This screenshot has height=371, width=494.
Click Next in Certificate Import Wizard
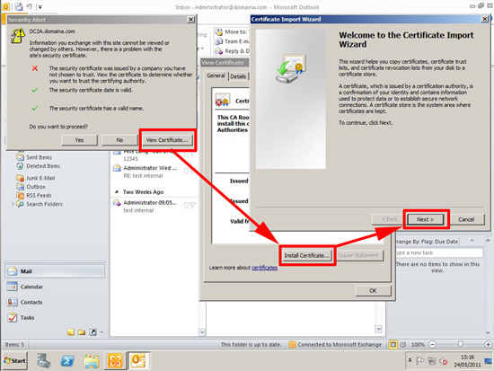(425, 219)
